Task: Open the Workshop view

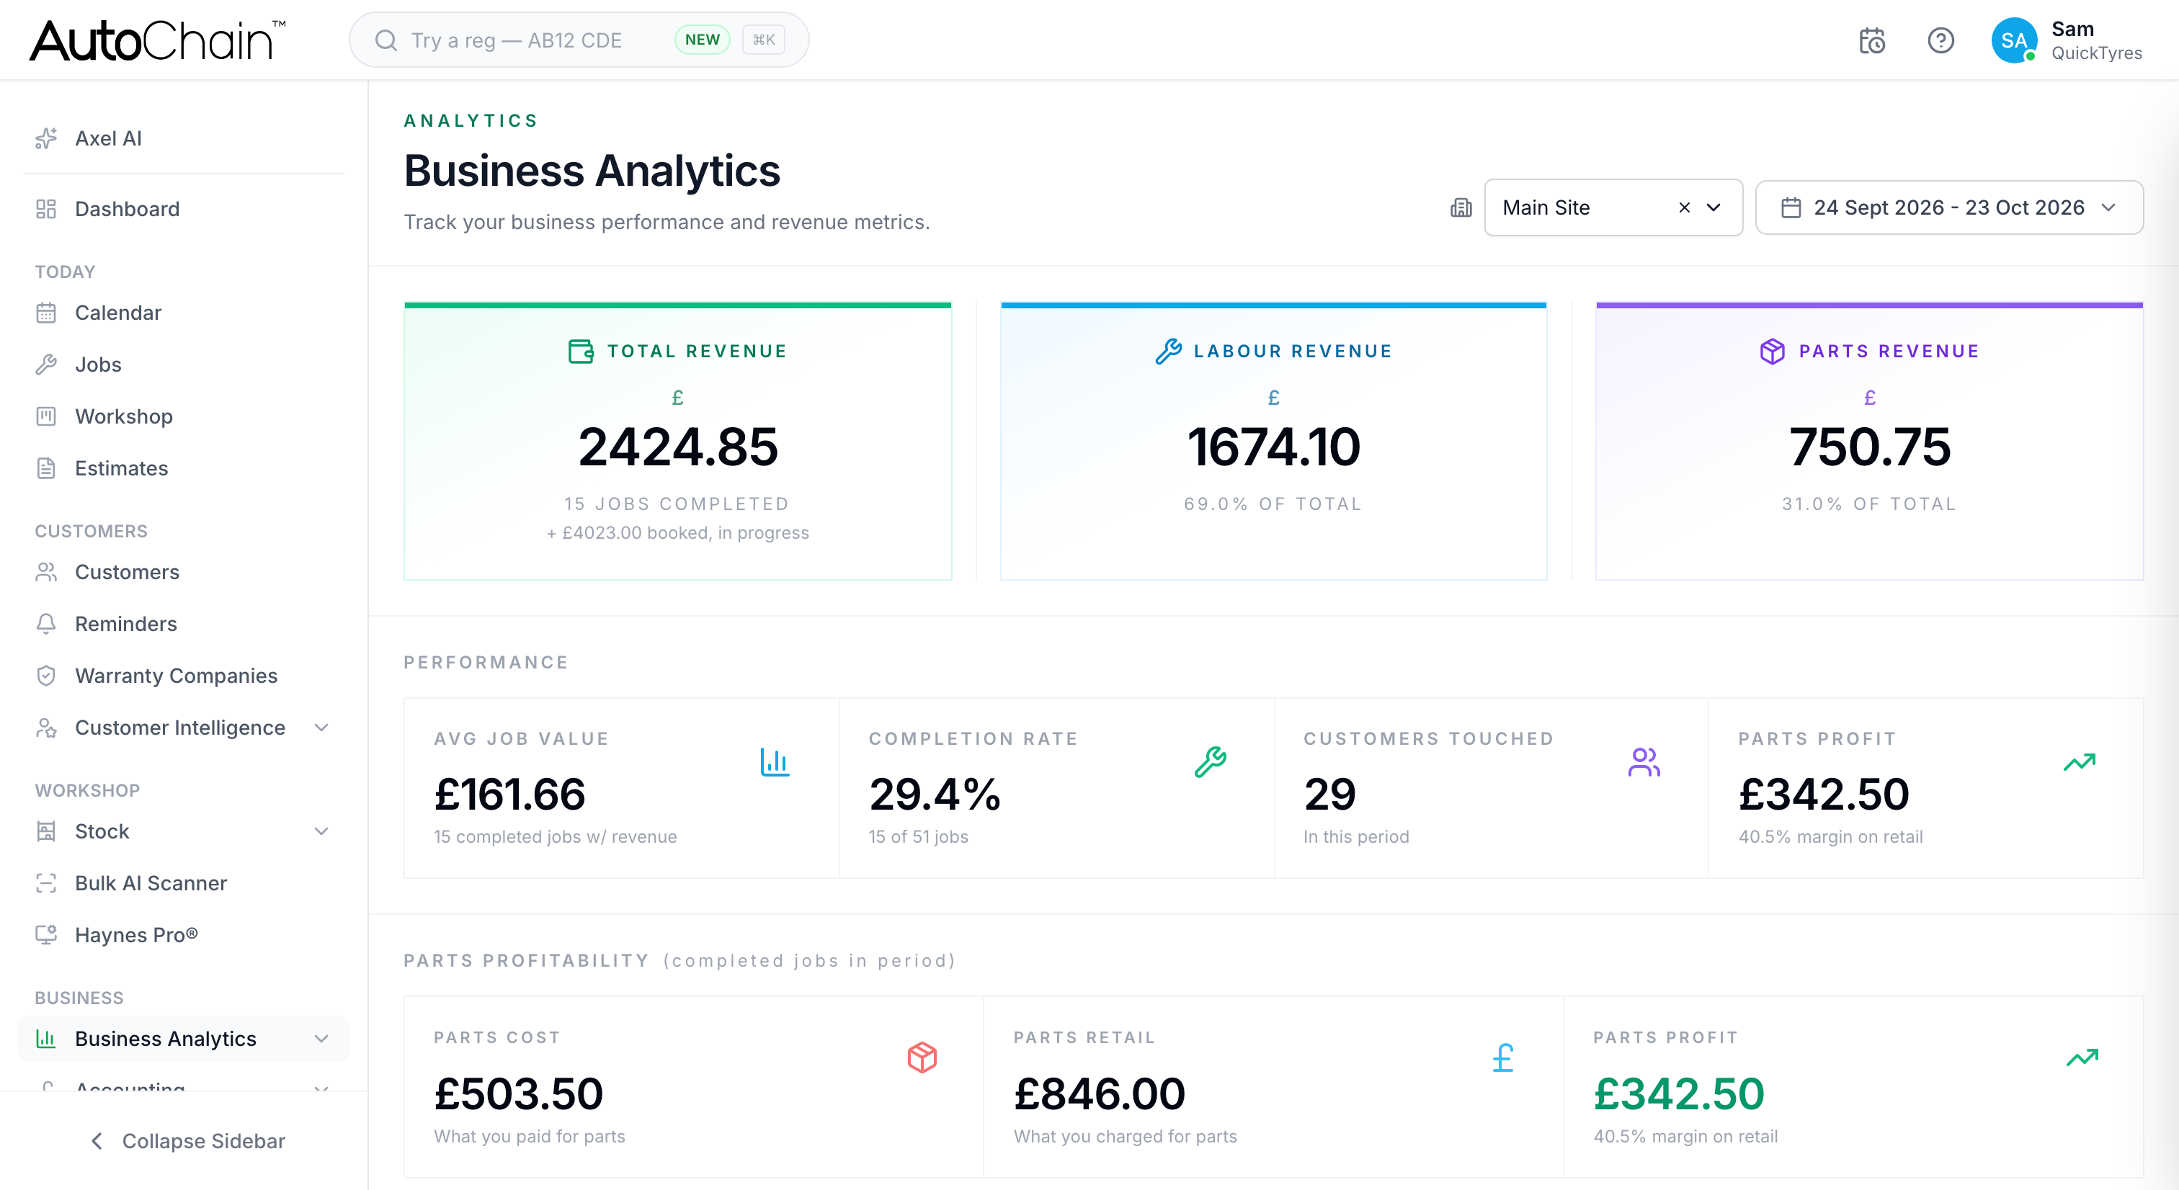Action: [x=184, y=416]
